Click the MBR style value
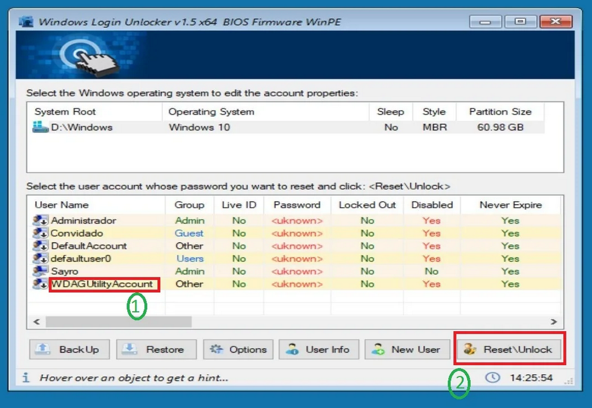The height and width of the screenshot is (408, 592). [x=435, y=127]
